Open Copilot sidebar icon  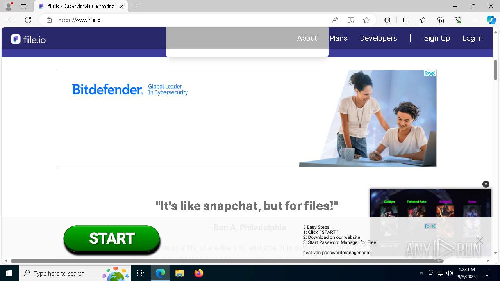[x=491, y=20]
